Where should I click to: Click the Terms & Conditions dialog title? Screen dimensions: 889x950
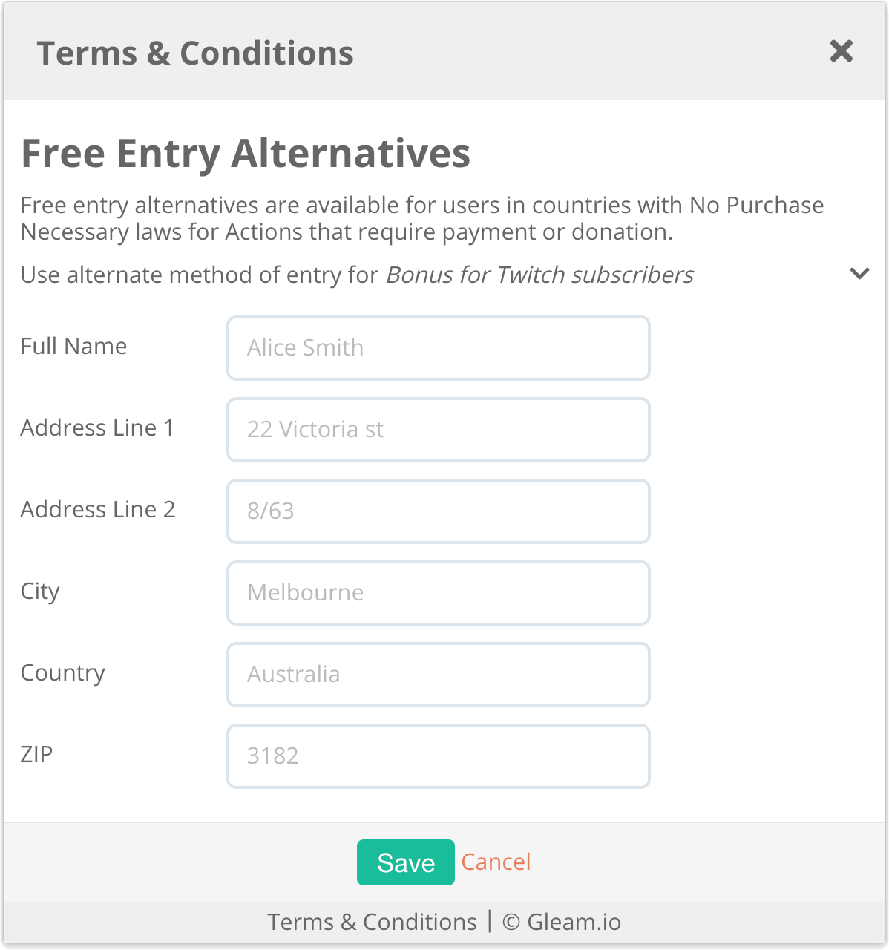(195, 52)
